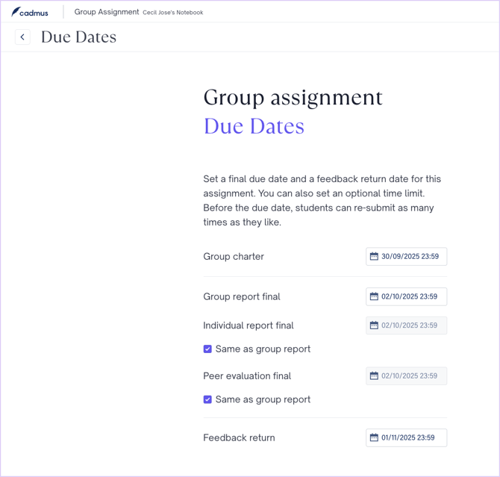Open the Feedback return date field showing 01/11/2025

pyautogui.click(x=410, y=438)
